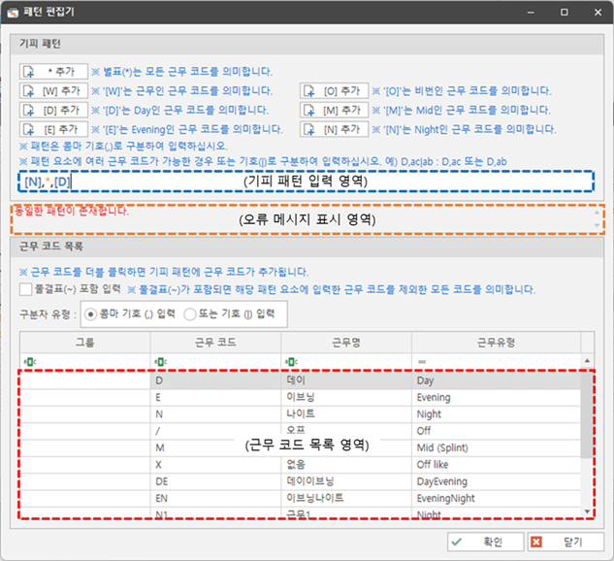Click the filter icon under 근무 코드 column
This screenshot has width=614, height=561.
click(x=161, y=362)
